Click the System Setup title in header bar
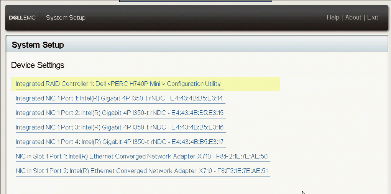The height and width of the screenshot is (194, 391). coord(66,18)
